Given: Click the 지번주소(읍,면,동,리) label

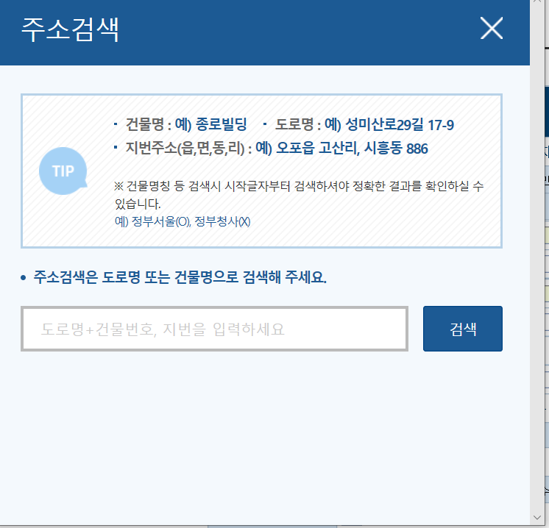Looking at the screenshot, I should 185,148.
